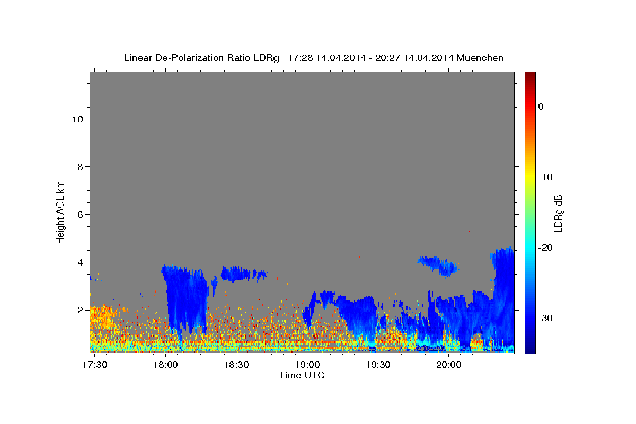
Task: Click the height tick label 8
Action: coord(80,166)
